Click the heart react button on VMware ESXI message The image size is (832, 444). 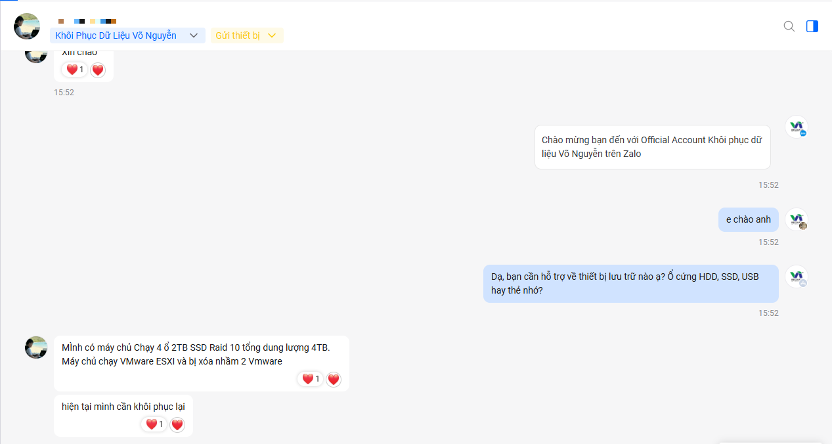(x=334, y=379)
